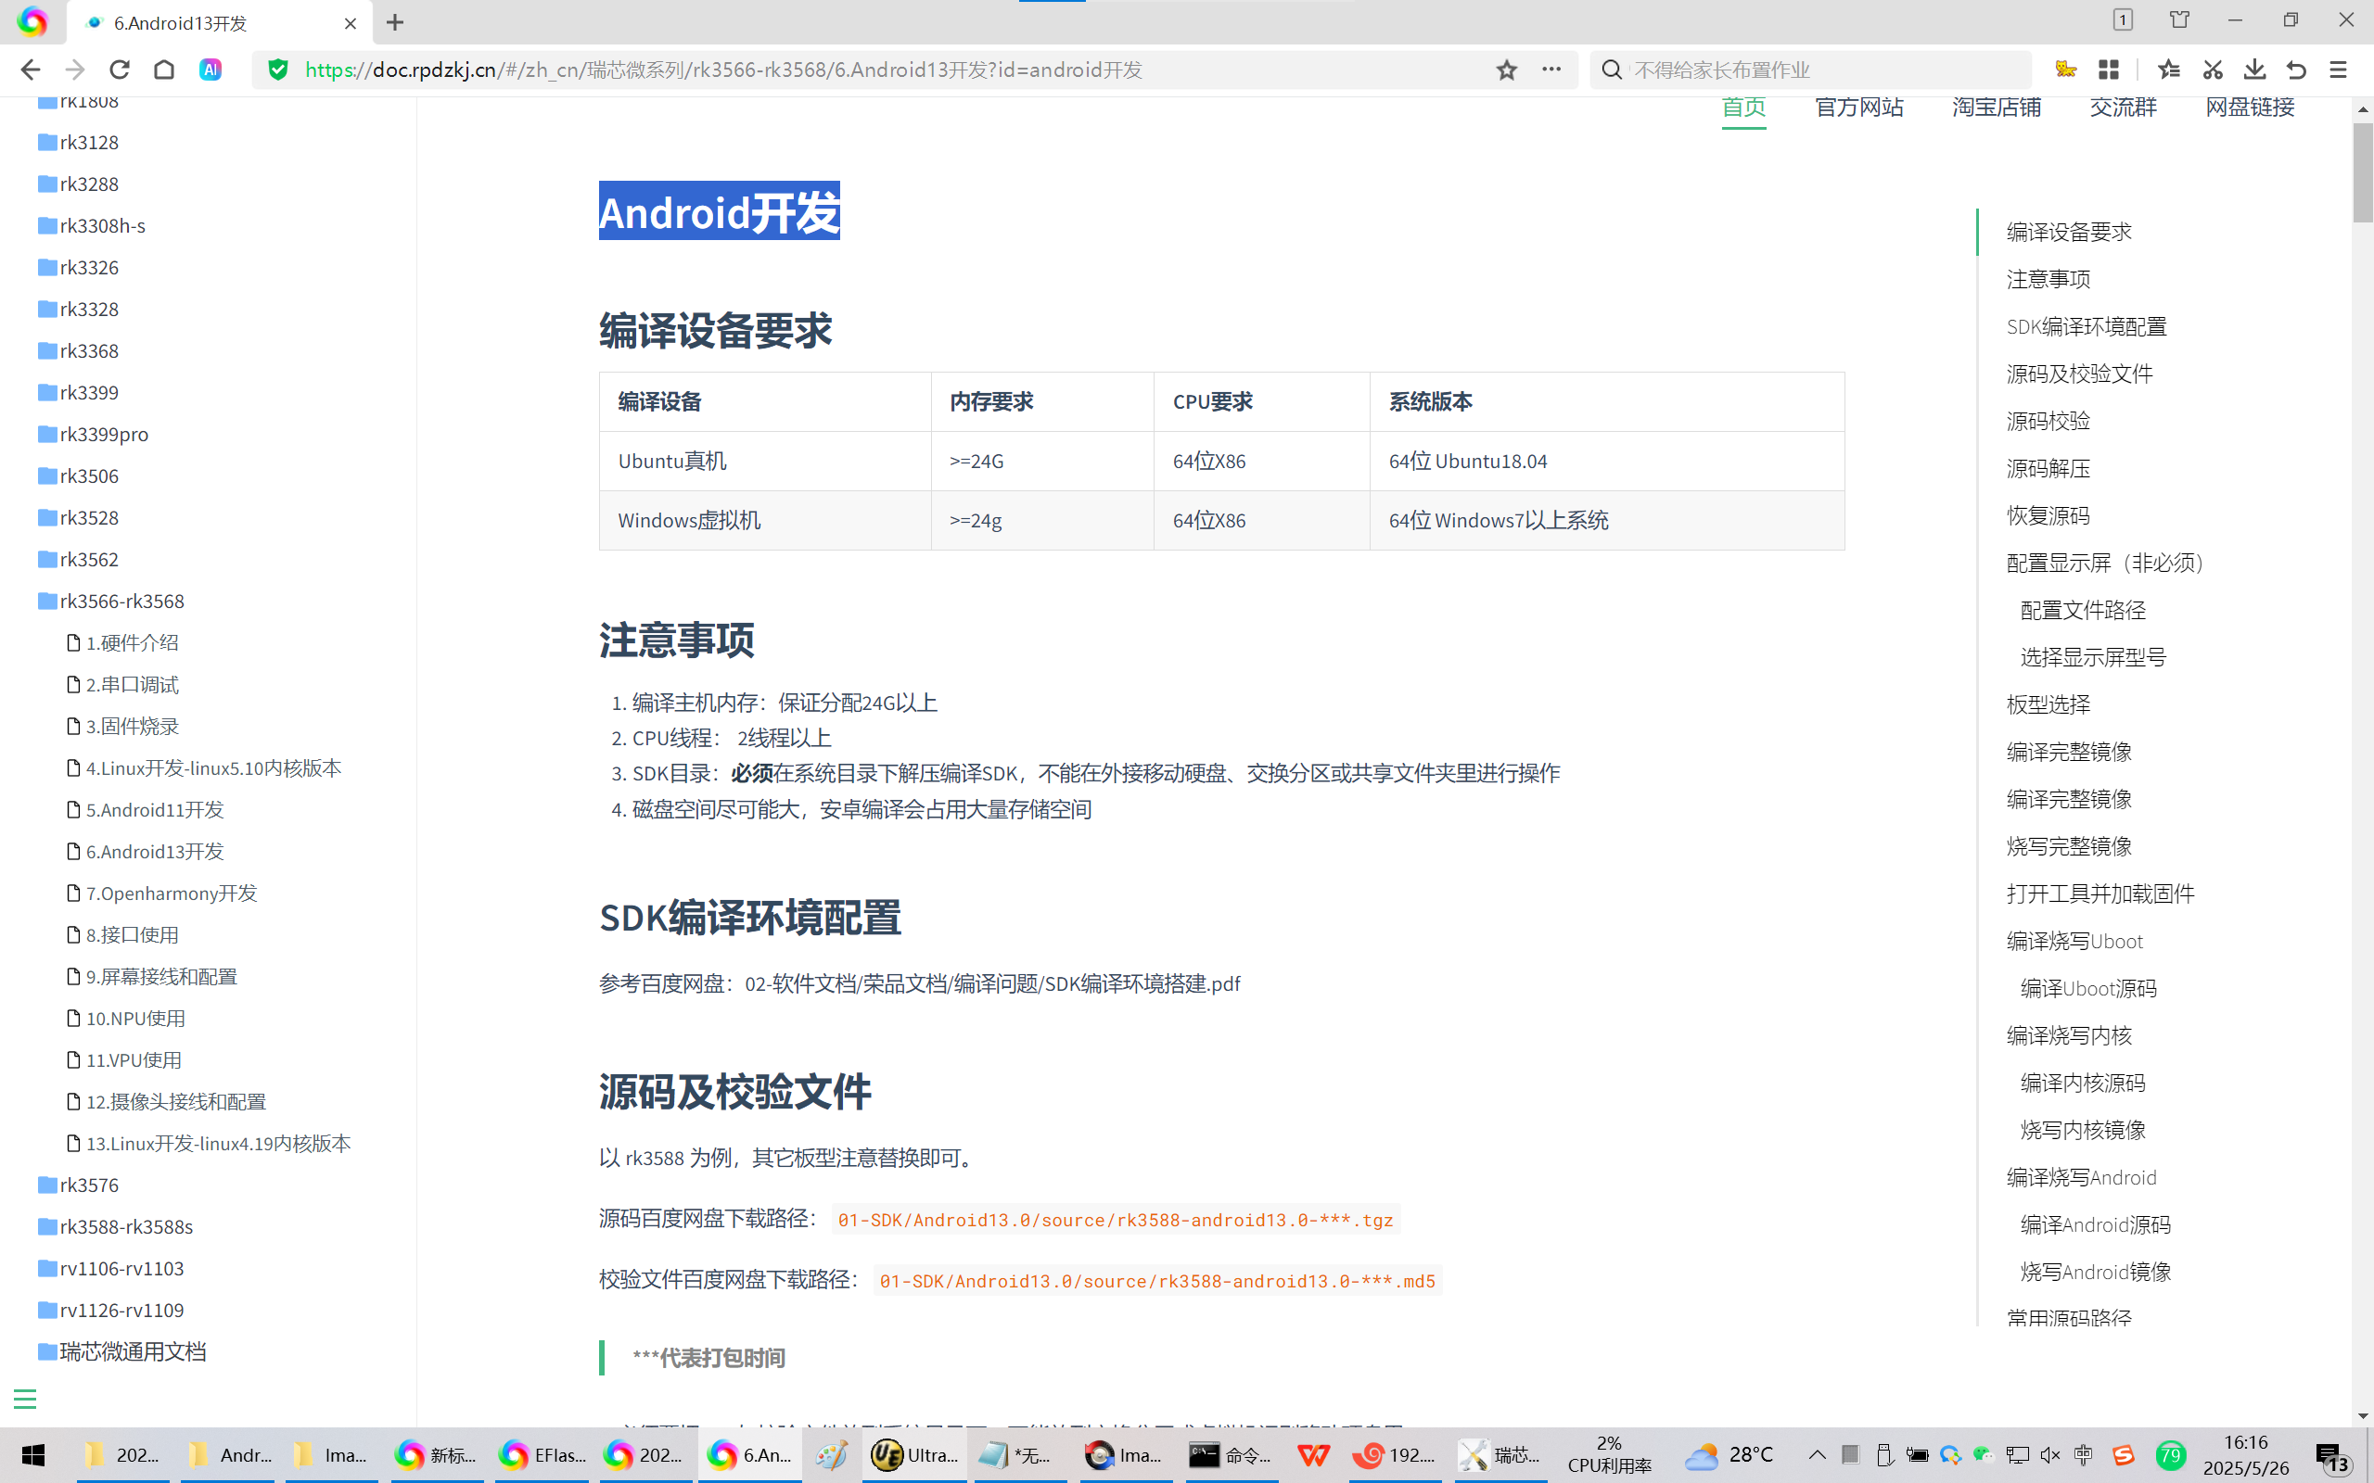Click the screenshot scissors icon
The image size is (2374, 1483).
(x=2212, y=70)
